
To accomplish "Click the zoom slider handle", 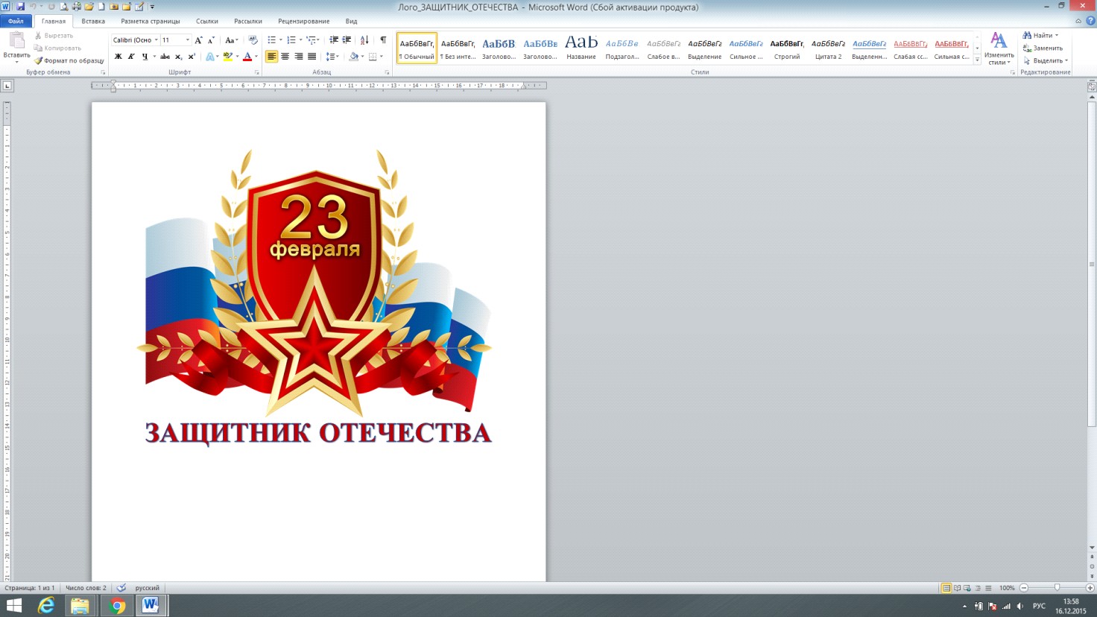I will 1057,588.
